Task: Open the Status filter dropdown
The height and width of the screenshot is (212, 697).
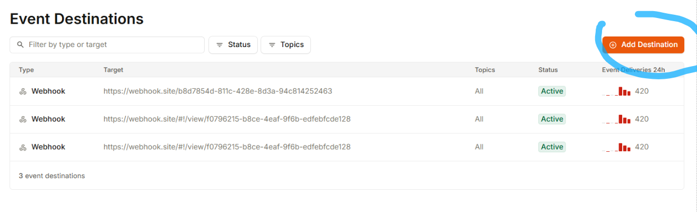Action: pyautogui.click(x=233, y=45)
